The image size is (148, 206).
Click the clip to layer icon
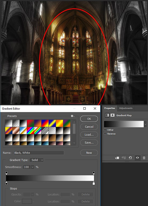[117, 158]
